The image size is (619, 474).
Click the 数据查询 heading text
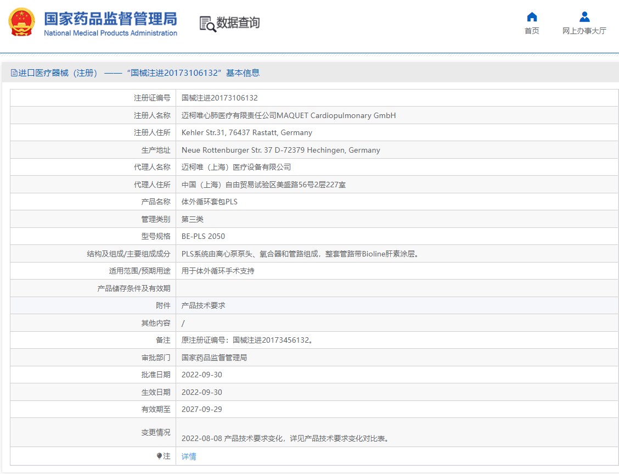point(238,23)
